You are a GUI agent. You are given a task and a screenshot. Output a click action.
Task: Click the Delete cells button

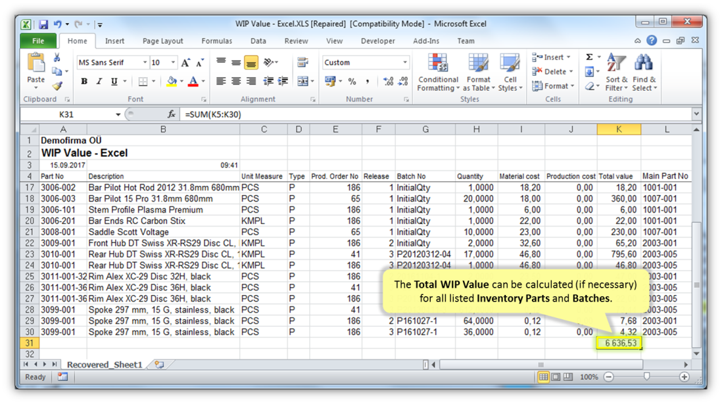point(552,72)
